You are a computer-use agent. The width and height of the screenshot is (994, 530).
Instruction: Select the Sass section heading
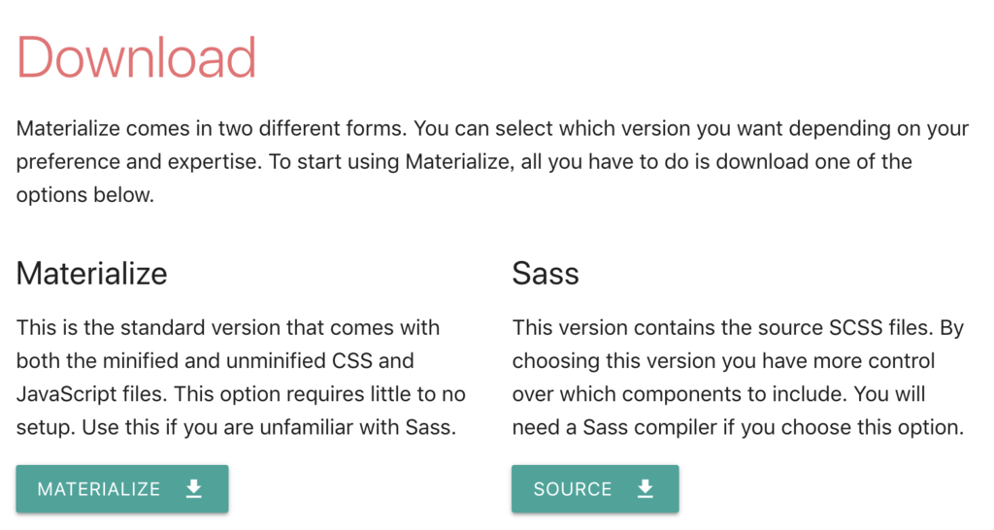pos(546,274)
